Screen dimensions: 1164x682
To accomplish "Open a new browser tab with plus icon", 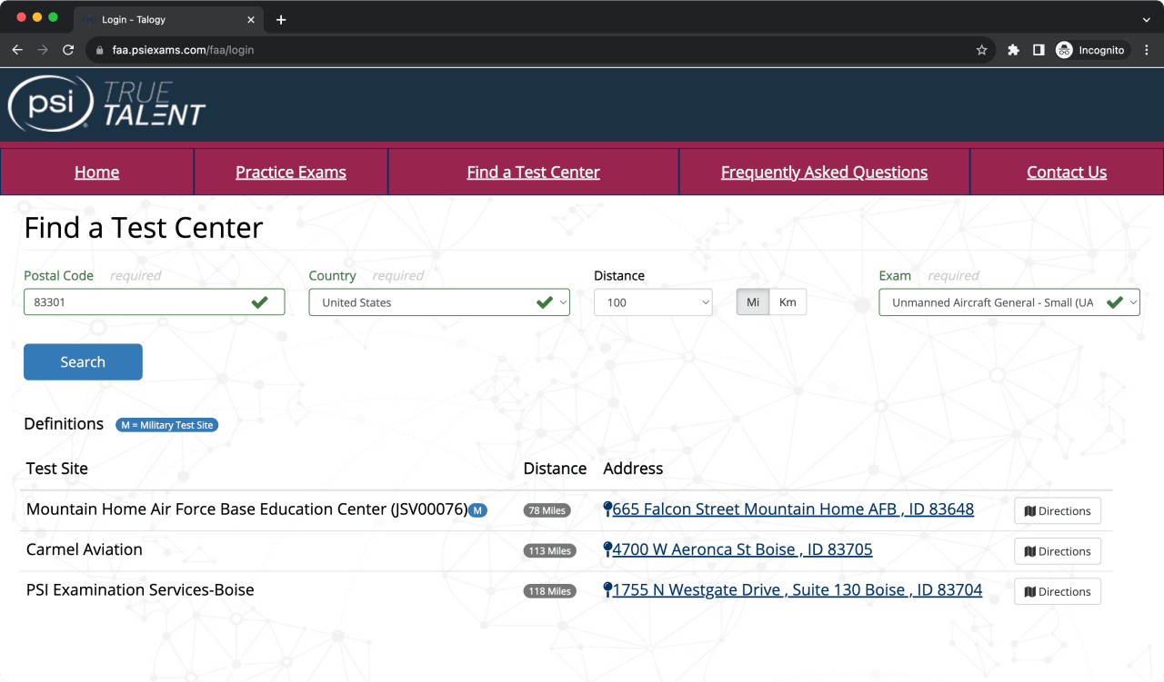I will pos(281,20).
